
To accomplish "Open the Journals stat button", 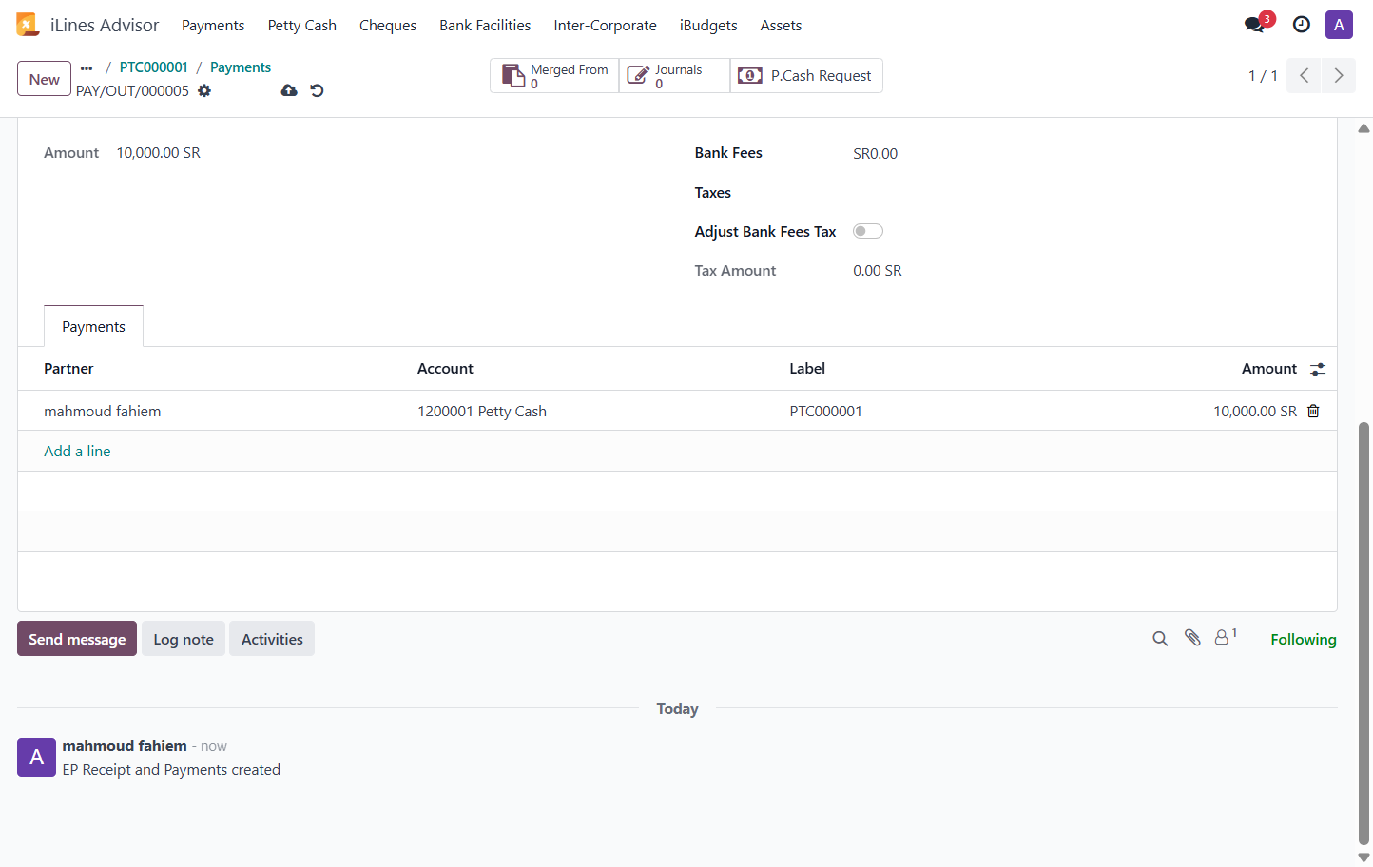I will tap(674, 76).
